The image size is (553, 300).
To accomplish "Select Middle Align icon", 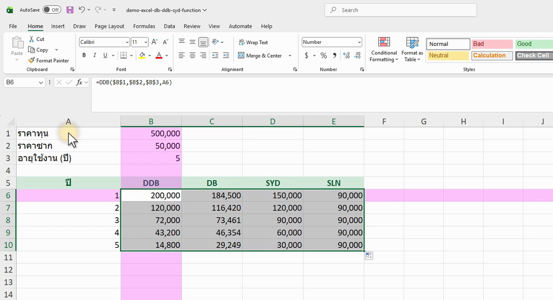I will pos(192,42).
